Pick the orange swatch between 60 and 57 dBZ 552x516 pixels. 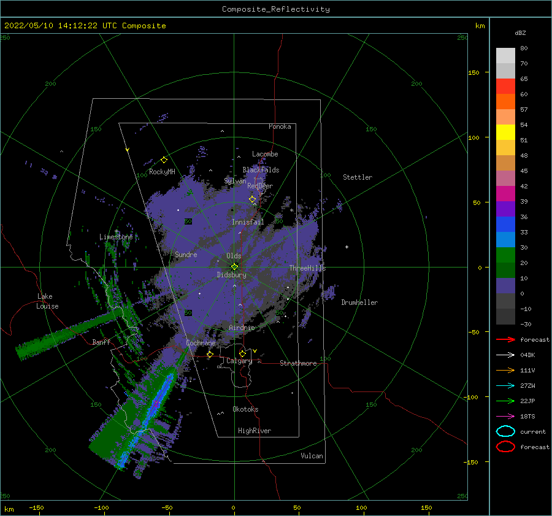505,102
